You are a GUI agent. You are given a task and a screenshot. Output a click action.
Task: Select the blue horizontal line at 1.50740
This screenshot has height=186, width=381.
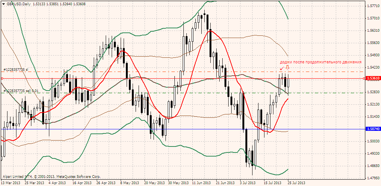[183, 129]
